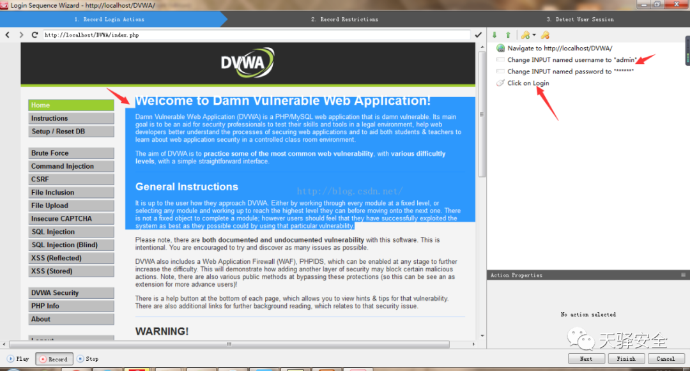Click the horizontal scroll-left arrow of browser pane
This screenshot has width=690, height=371.
click(x=4, y=344)
